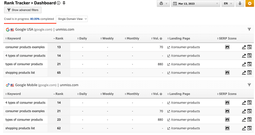Screen dimensions: 255x135
Task: Open the EN language dropdown
Action: 228,4
